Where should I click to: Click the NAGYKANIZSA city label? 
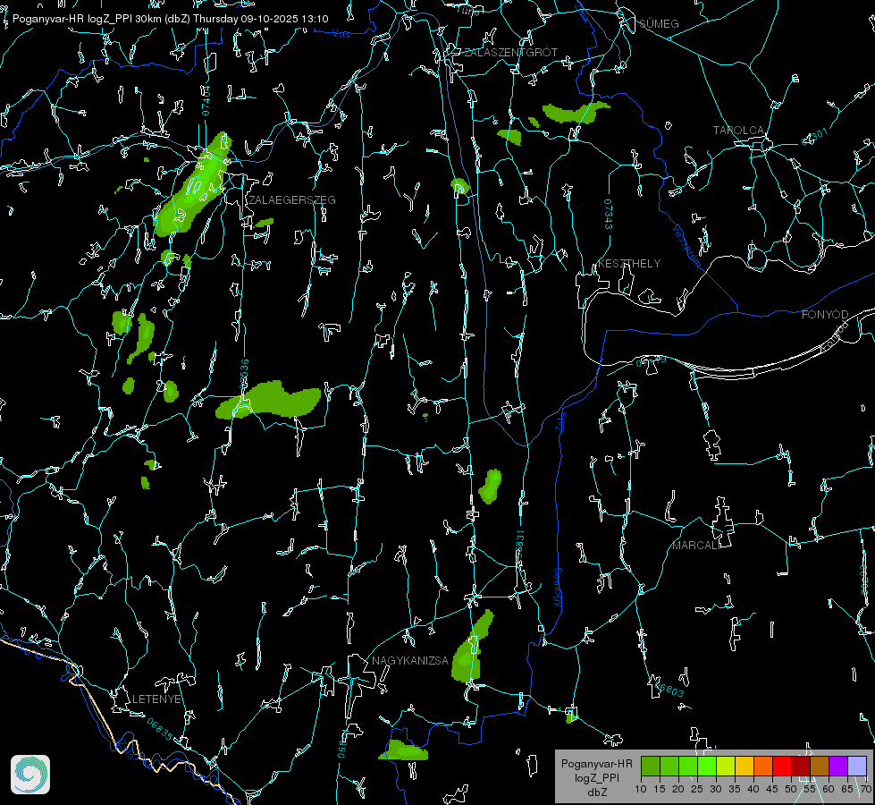click(x=410, y=661)
